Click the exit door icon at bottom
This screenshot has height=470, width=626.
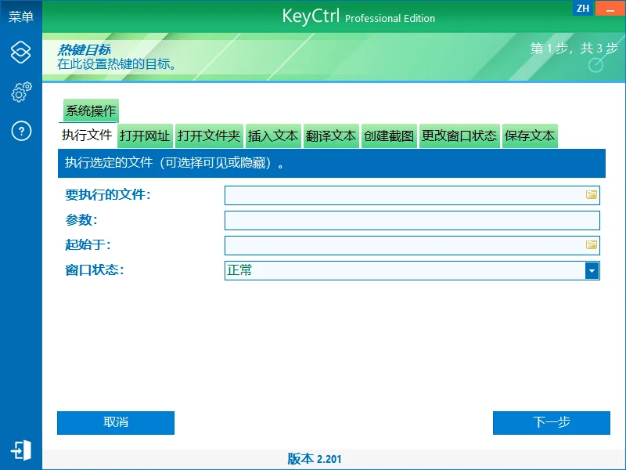point(21,450)
